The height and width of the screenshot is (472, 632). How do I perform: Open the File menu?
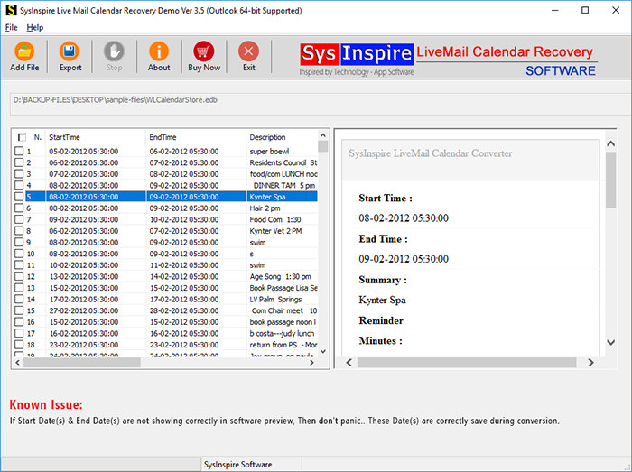[11, 27]
